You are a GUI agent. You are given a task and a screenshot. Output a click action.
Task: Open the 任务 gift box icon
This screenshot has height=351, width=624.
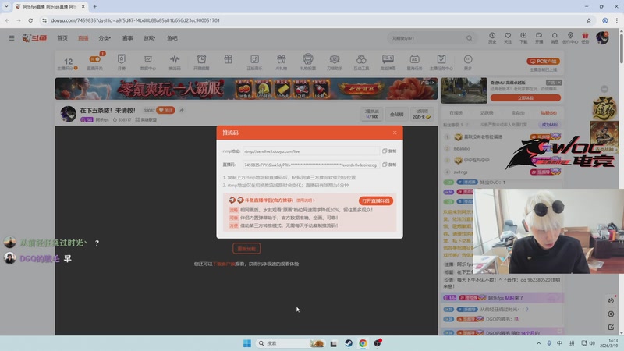click(x=585, y=37)
